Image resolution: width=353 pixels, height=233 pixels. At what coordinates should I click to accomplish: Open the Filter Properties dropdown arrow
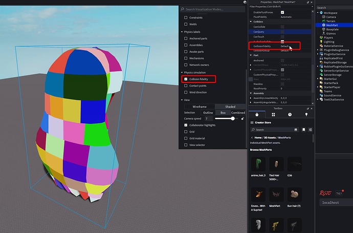click(x=312, y=7)
